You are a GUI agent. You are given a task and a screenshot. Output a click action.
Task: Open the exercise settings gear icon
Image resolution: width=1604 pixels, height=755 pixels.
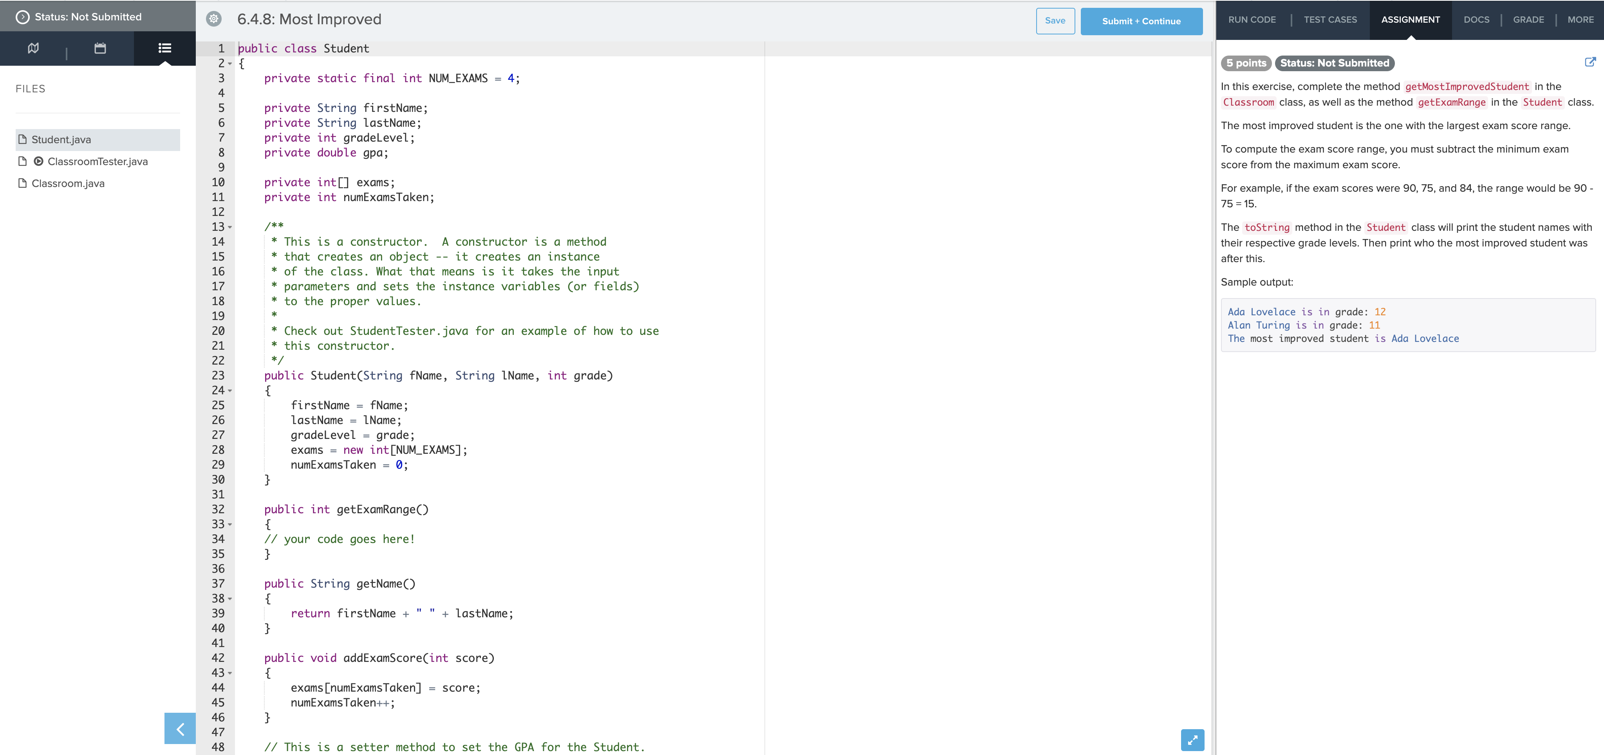[x=213, y=19]
